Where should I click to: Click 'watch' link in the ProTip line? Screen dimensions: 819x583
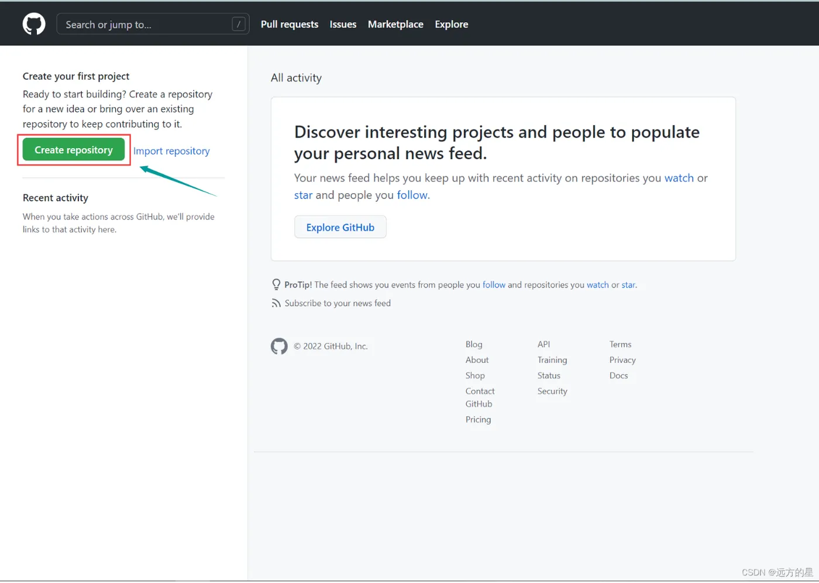[x=598, y=285]
